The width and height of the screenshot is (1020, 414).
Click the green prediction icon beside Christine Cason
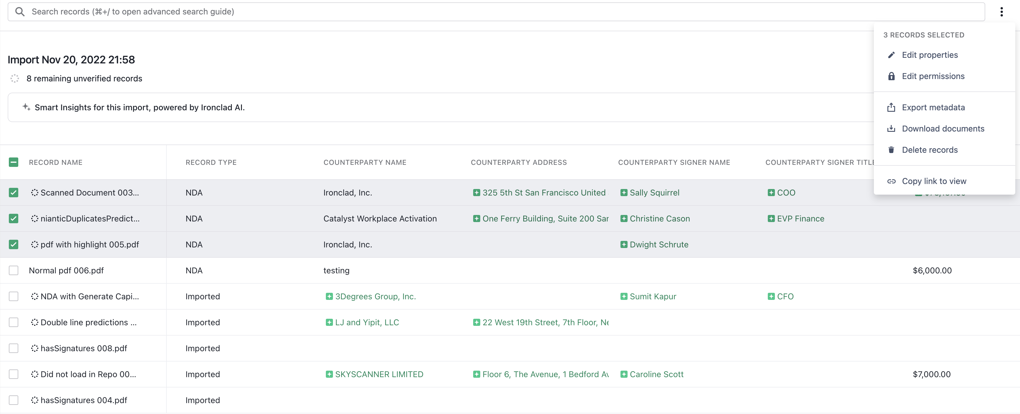point(624,218)
